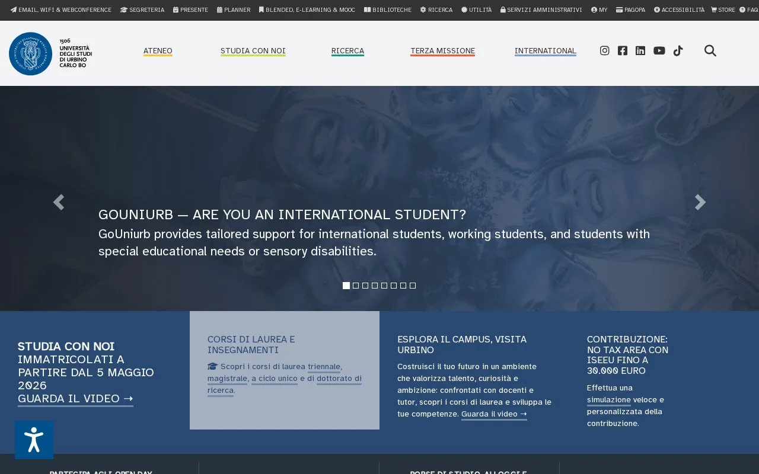Open the YouTube social icon
759x474 pixels.
[x=659, y=51]
